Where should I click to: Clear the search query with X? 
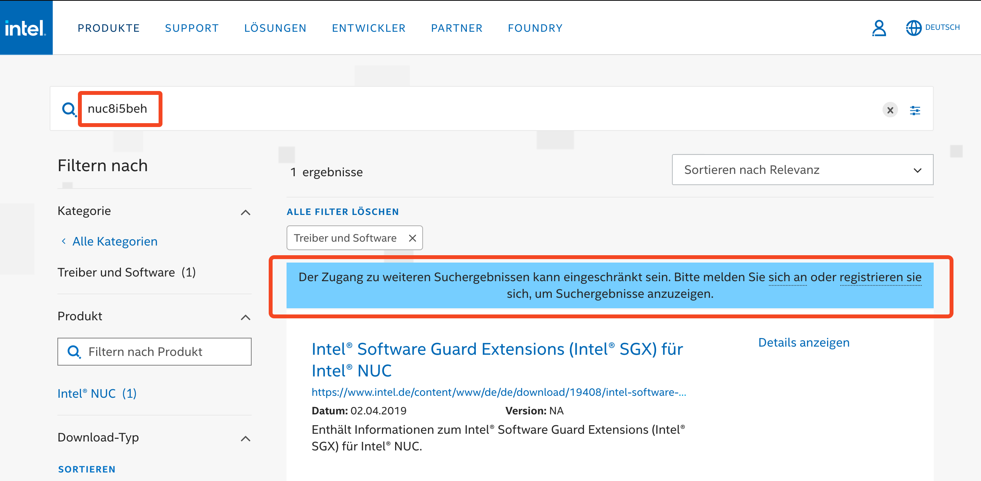coord(890,110)
